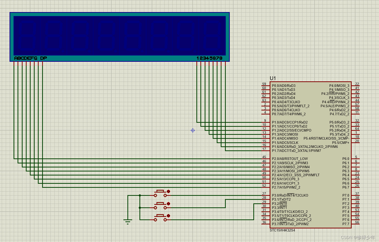The width and height of the screenshot is (379, 242).
Task: Select the U1 component reference label
Action: click(273, 78)
